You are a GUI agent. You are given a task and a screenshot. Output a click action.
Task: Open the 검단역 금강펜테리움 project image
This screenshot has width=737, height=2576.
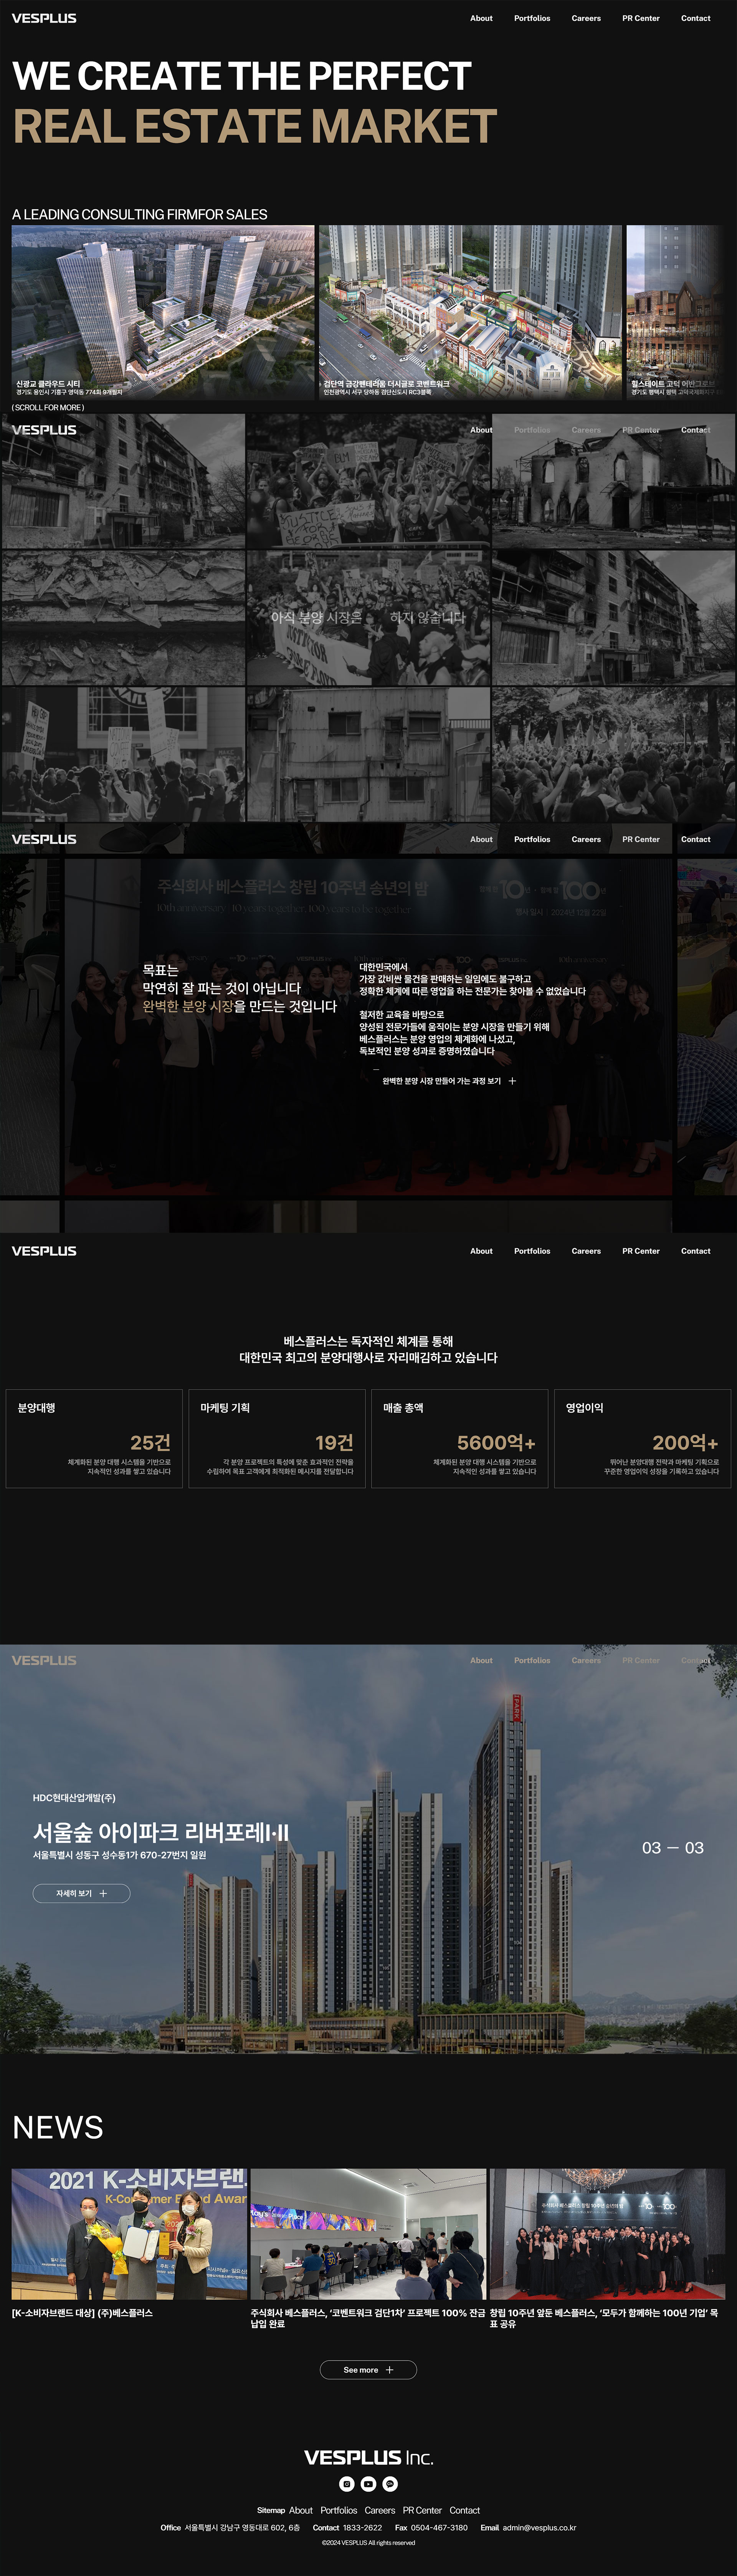(x=470, y=311)
